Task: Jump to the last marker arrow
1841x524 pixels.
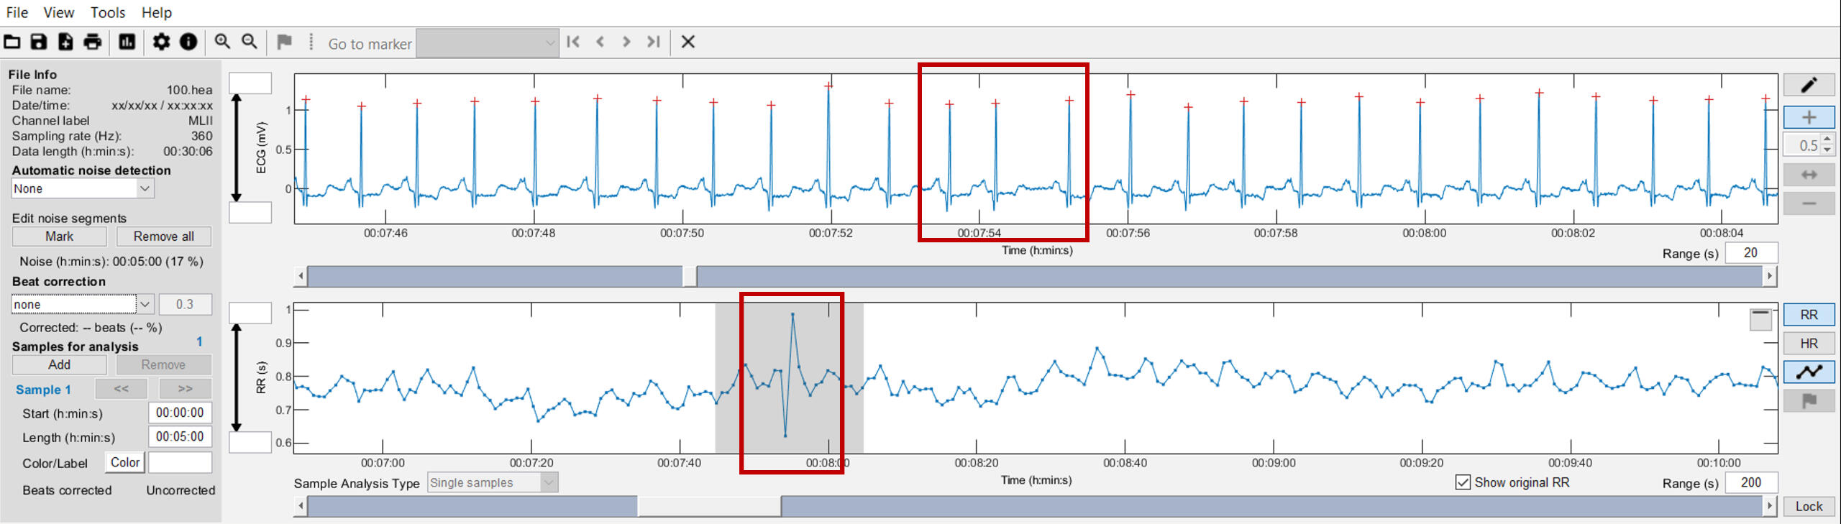Action: tap(653, 42)
